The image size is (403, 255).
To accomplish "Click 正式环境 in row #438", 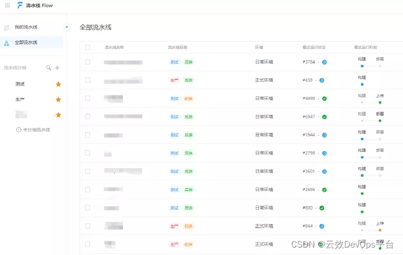I will tap(264, 80).
